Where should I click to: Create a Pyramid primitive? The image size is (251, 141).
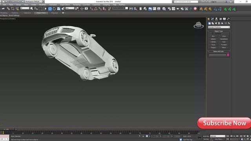[x=224, y=45]
